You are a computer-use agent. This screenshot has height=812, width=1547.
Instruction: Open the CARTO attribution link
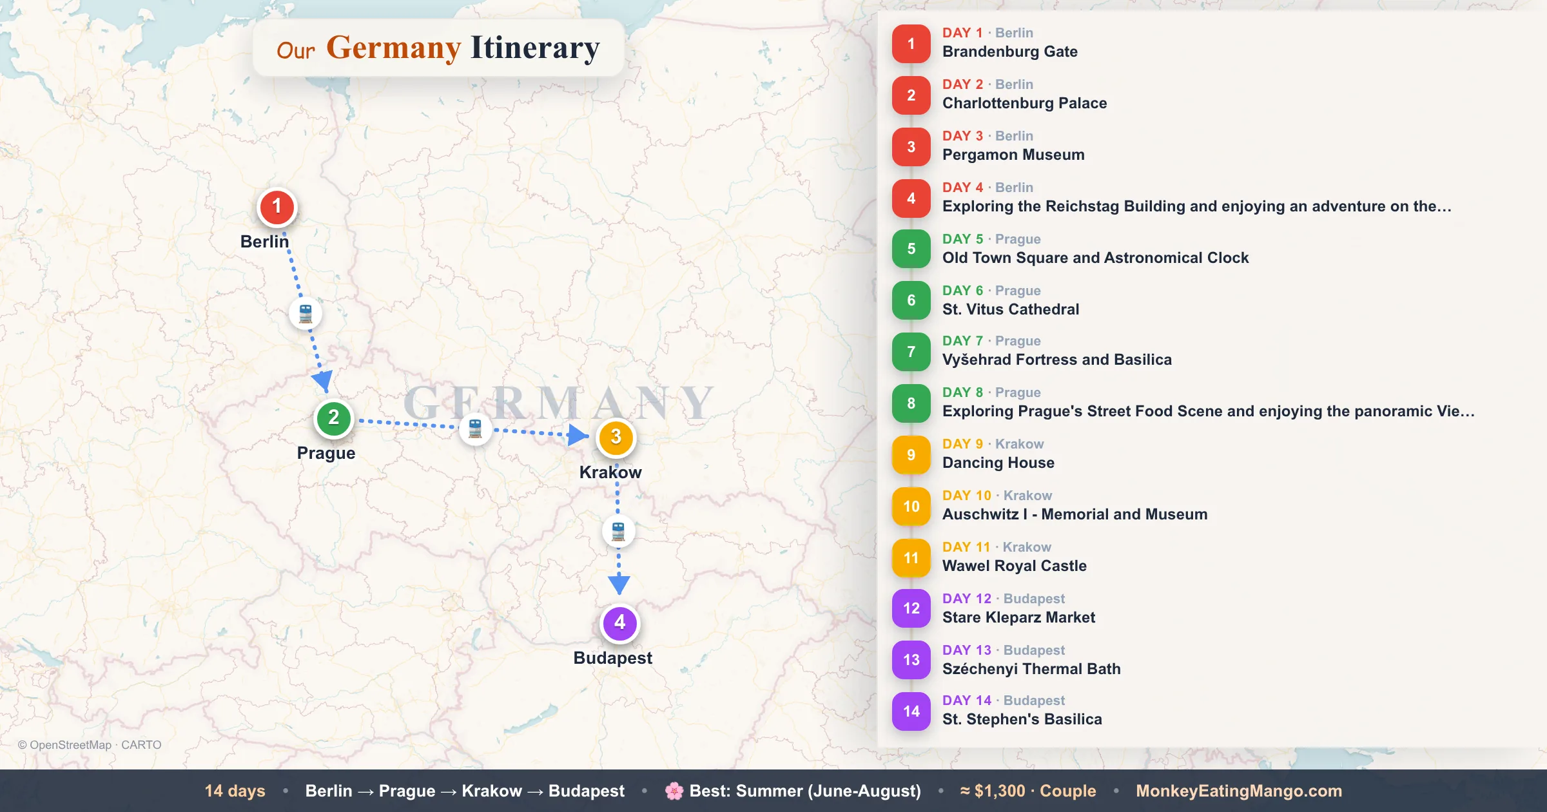point(141,745)
